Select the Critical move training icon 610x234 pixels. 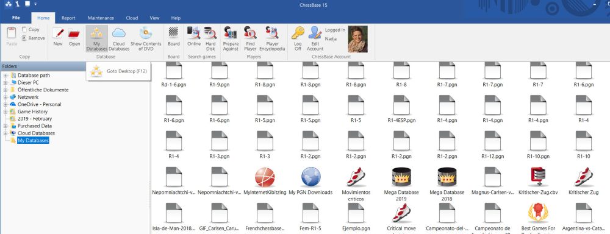[401, 213]
